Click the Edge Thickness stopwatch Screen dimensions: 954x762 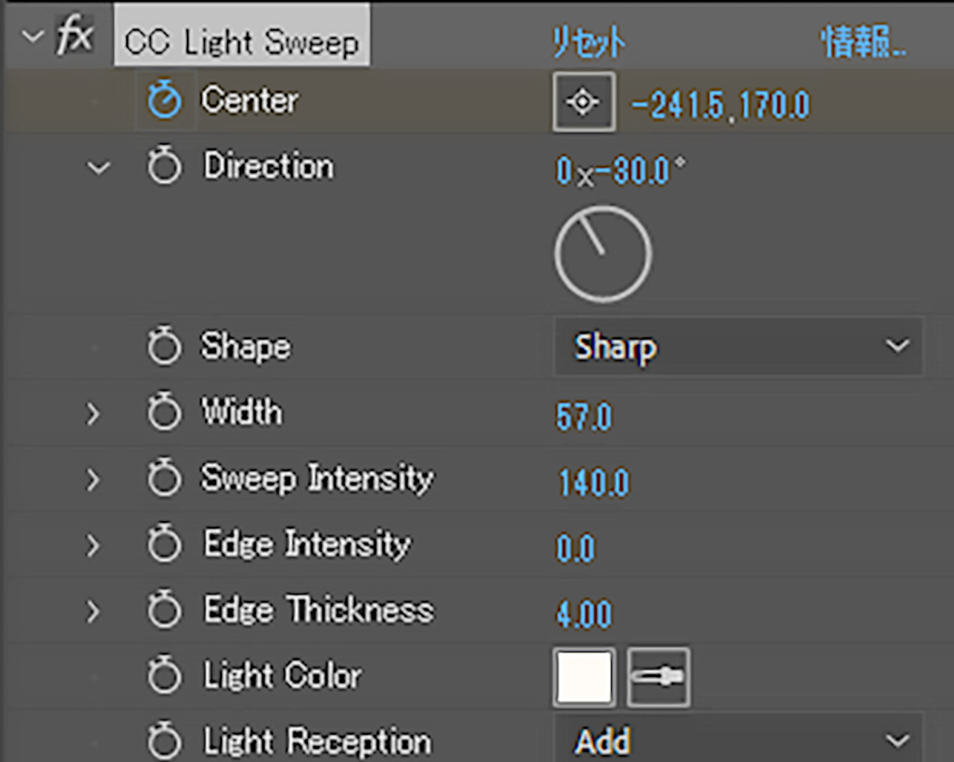click(x=164, y=610)
